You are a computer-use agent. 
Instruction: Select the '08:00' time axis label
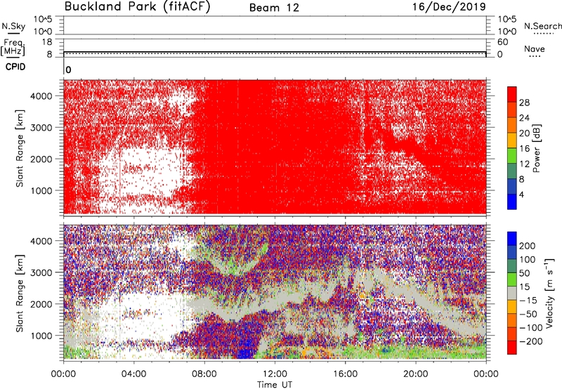[x=204, y=374]
